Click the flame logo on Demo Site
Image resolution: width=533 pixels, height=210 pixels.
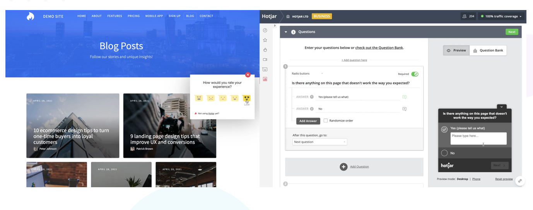31,16
